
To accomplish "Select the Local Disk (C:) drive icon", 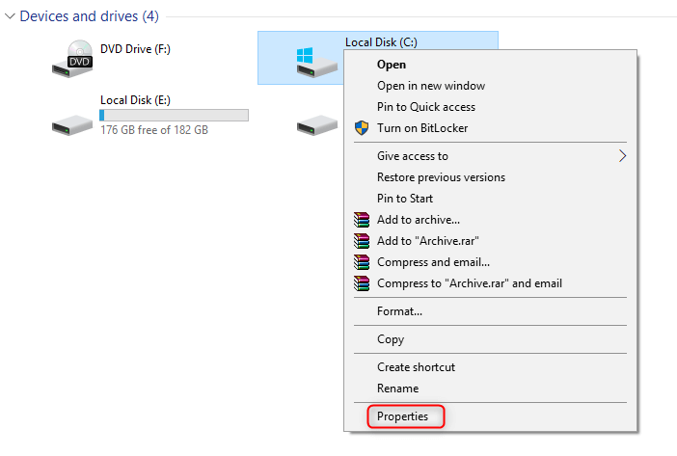I will tap(317, 63).
